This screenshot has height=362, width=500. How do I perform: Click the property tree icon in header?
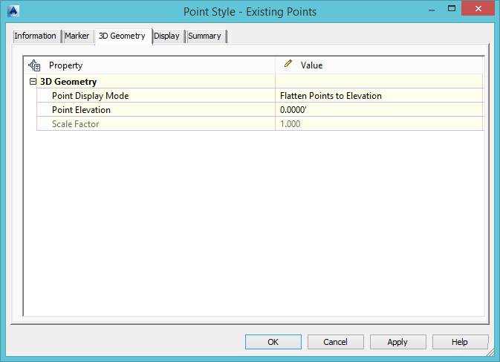tap(34, 65)
